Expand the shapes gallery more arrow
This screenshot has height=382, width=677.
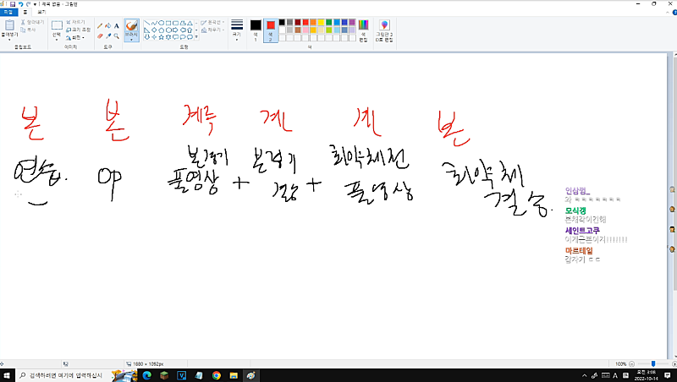196,37
